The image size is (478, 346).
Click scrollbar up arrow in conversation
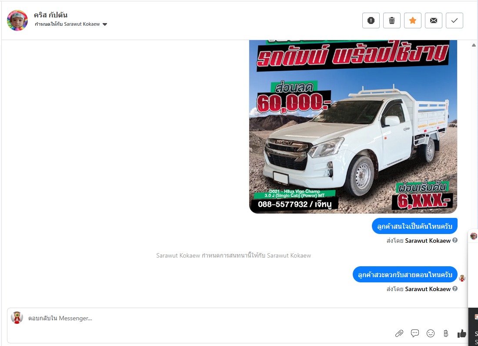coord(474,45)
